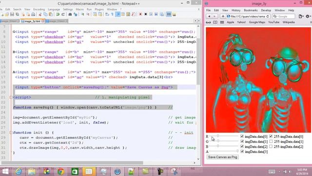Click the Copy icon in Notepad++ toolbar

click(45, 14)
